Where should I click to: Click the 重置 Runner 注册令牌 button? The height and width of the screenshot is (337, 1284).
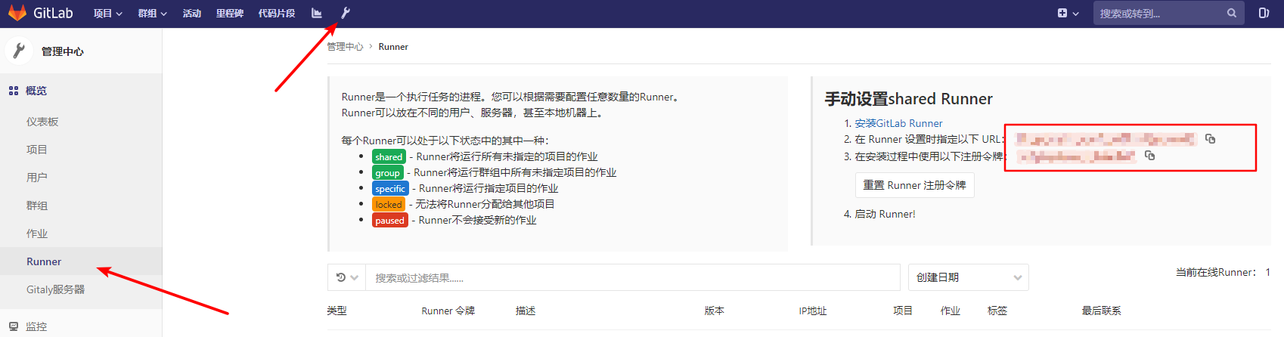click(x=914, y=185)
